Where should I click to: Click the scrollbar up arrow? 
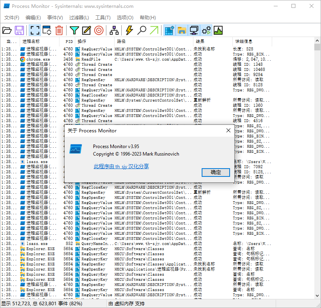(x=317, y=41)
